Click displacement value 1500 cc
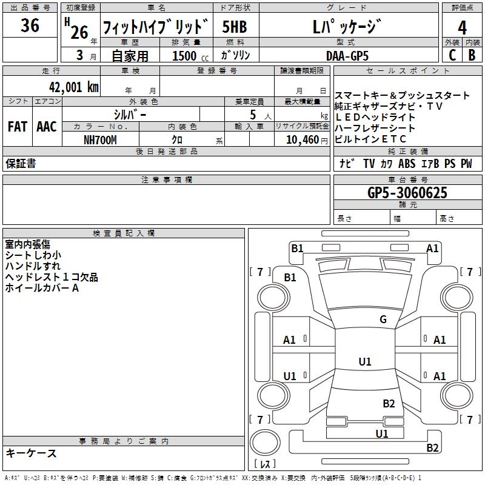 tap(190, 56)
